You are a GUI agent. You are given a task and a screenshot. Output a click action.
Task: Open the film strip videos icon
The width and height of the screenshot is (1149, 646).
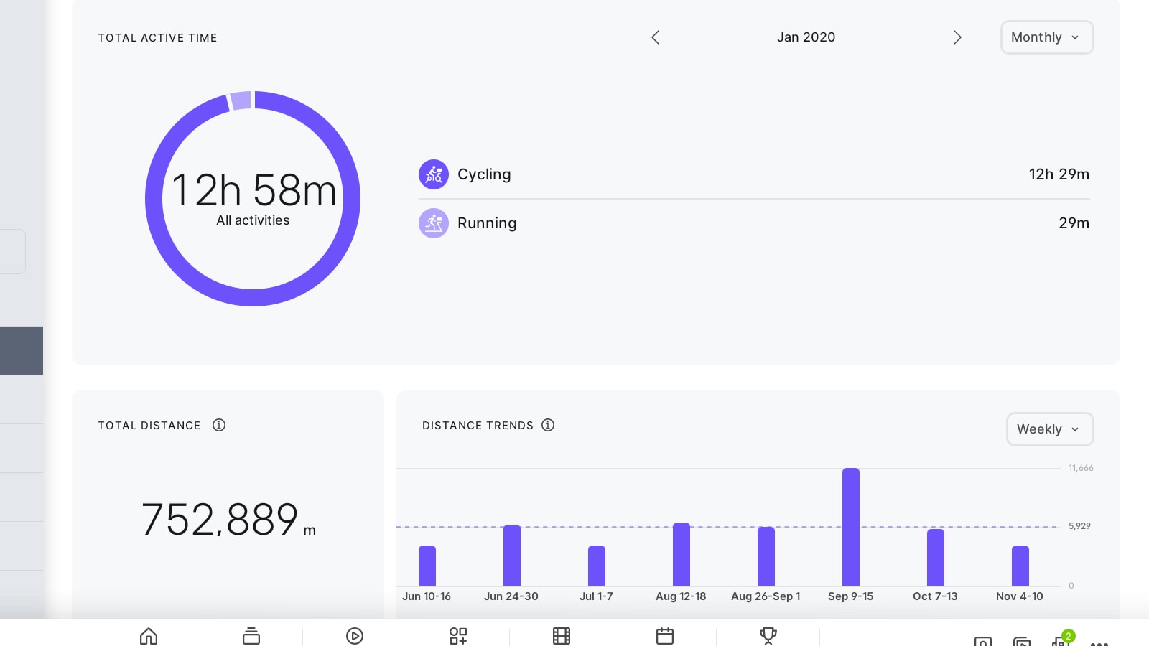tap(562, 636)
